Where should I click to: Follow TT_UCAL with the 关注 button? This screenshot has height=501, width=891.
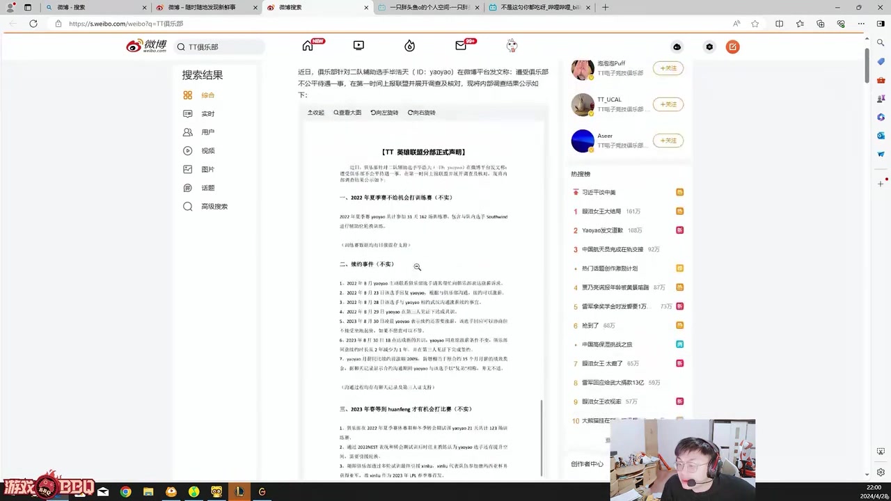(x=668, y=104)
